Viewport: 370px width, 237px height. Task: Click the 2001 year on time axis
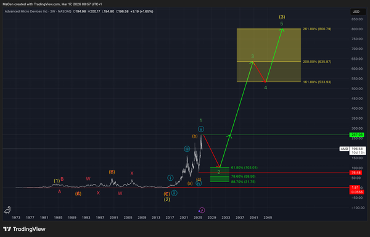[x=113, y=218]
